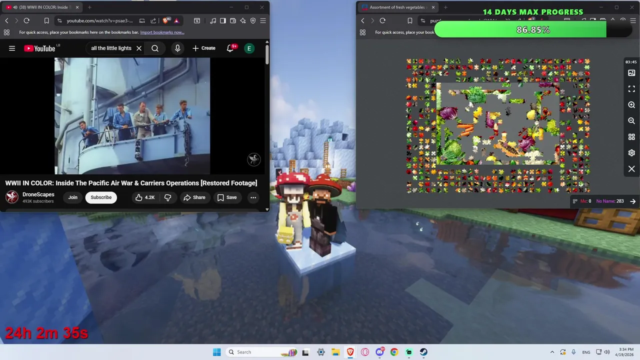Toggle puzzle fullscreen mode
Screen dimensions: 640x360
pos(631,89)
